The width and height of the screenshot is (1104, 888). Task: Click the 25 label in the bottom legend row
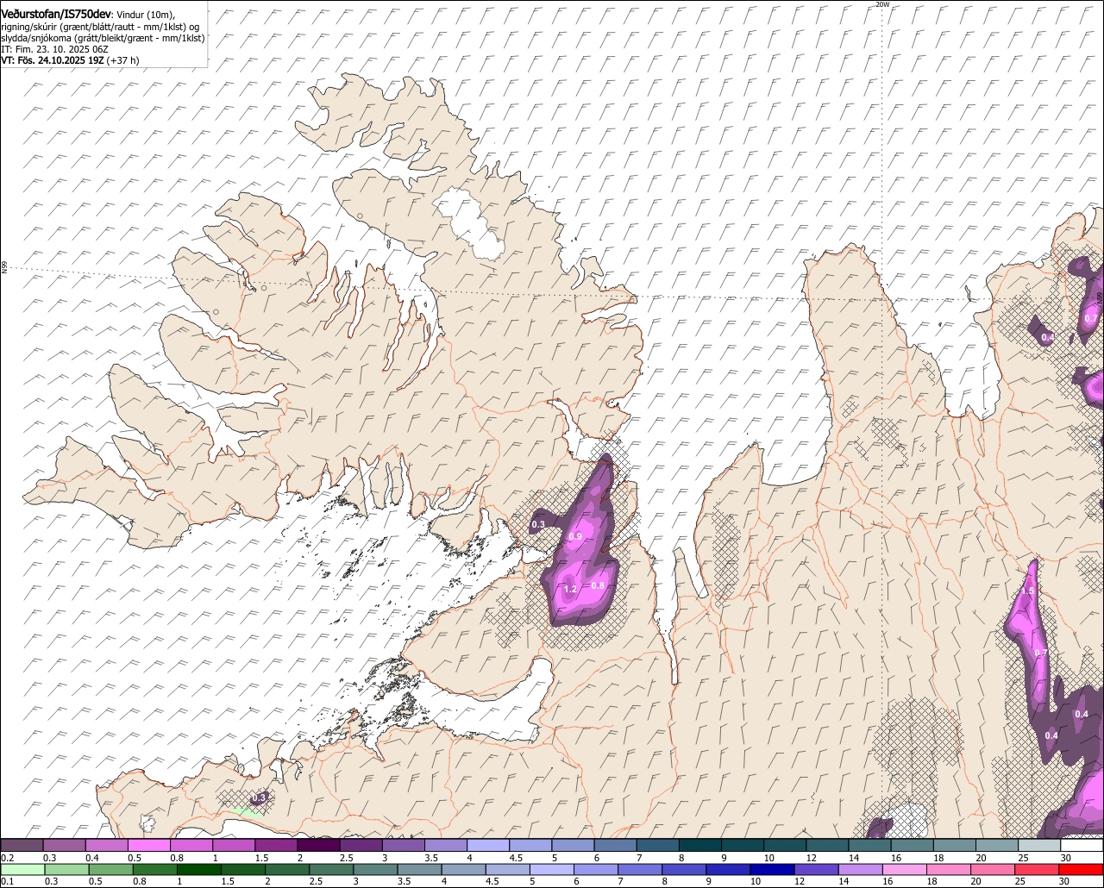point(1020,882)
